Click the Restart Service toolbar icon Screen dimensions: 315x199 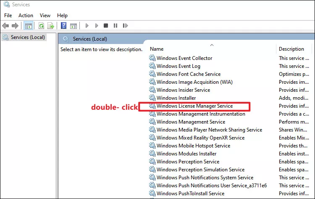[125, 26]
